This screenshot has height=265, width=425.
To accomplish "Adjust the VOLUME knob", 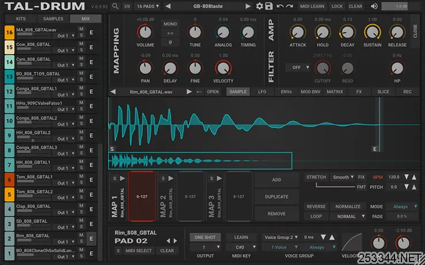I will coord(145,32).
